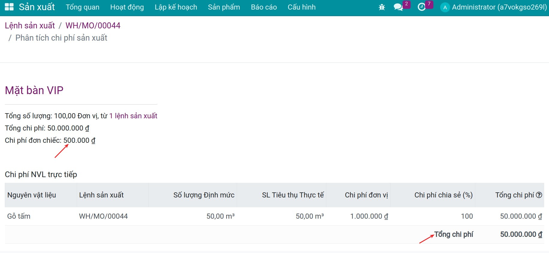Viewport: 549px width, 253px height.
Task: Click the Tổng chi phí help question icon
Action: (539, 195)
